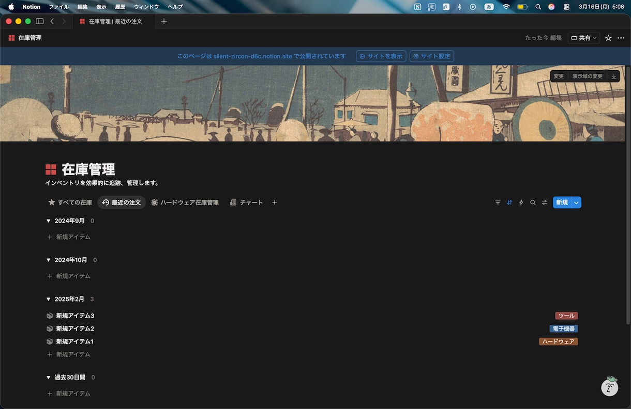Collapse the 2025年2月 group
Screen dimensions: 631x409
(x=49, y=299)
